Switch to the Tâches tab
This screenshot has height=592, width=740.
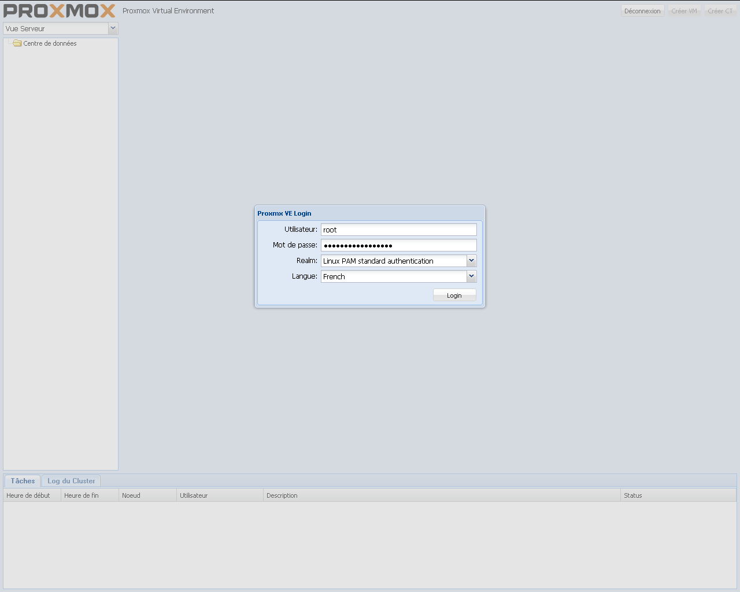coord(23,481)
